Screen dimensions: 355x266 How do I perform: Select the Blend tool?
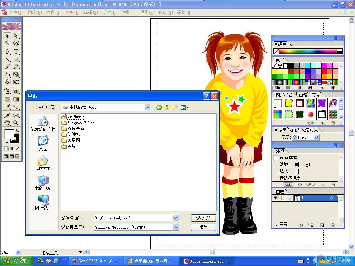(x=16, y=107)
